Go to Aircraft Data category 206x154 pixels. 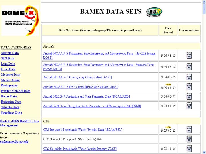click(x=10, y=53)
